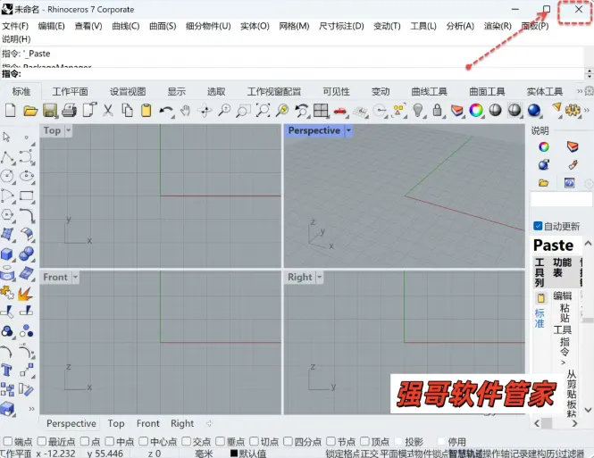Viewport: 594px width, 458px height.
Task: Click the 标准 link in help panel
Action: (x=540, y=319)
